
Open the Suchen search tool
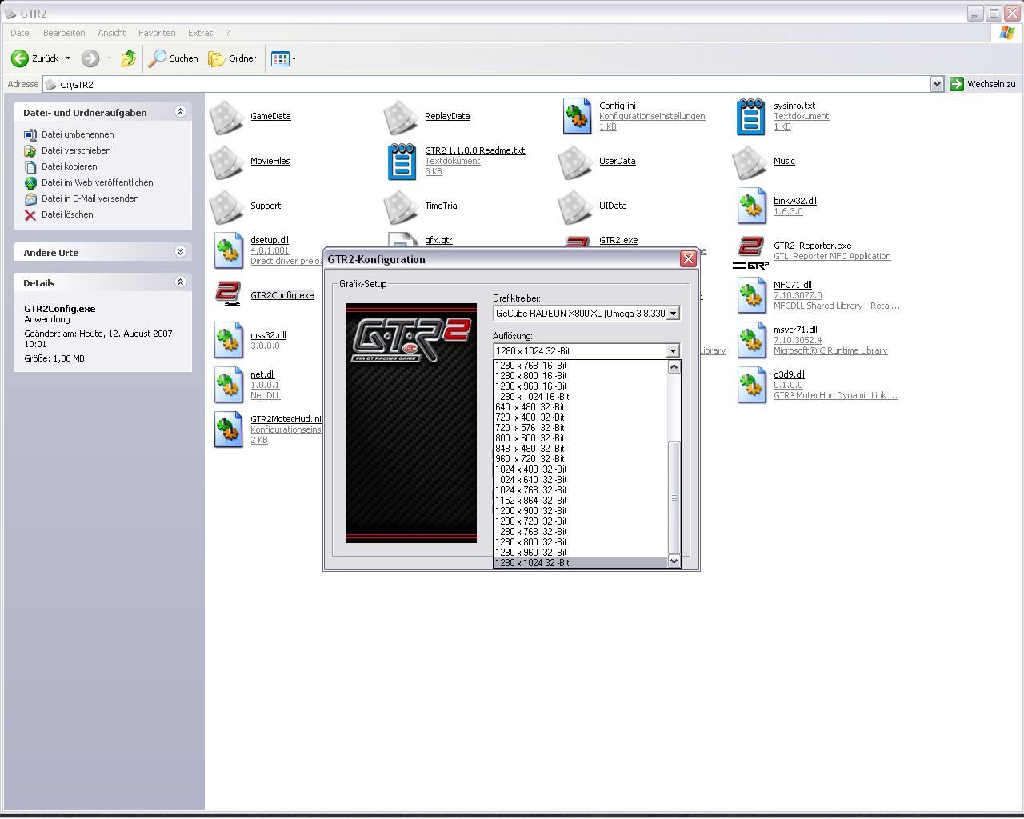click(x=174, y=58)
